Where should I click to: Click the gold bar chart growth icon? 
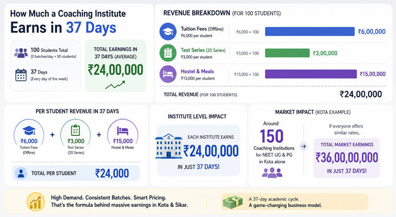tap(36, 202)
